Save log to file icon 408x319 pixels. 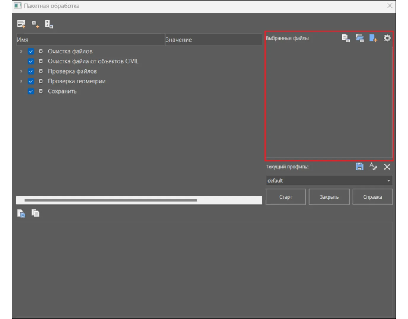[x=21, y=213]
